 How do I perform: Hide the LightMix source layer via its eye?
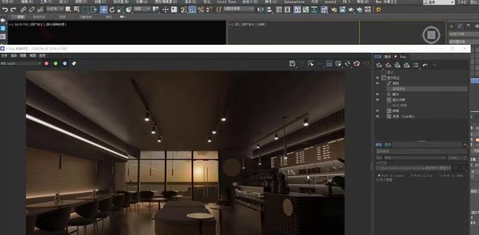pos(378,116)
